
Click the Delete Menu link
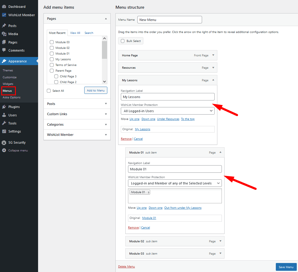tap(127, 267)
